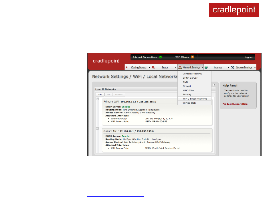Click Guest LAN 192.168.10.1 heading
Image resolution: width=273 pixels, height=211 pixels.
coord(128,131)
